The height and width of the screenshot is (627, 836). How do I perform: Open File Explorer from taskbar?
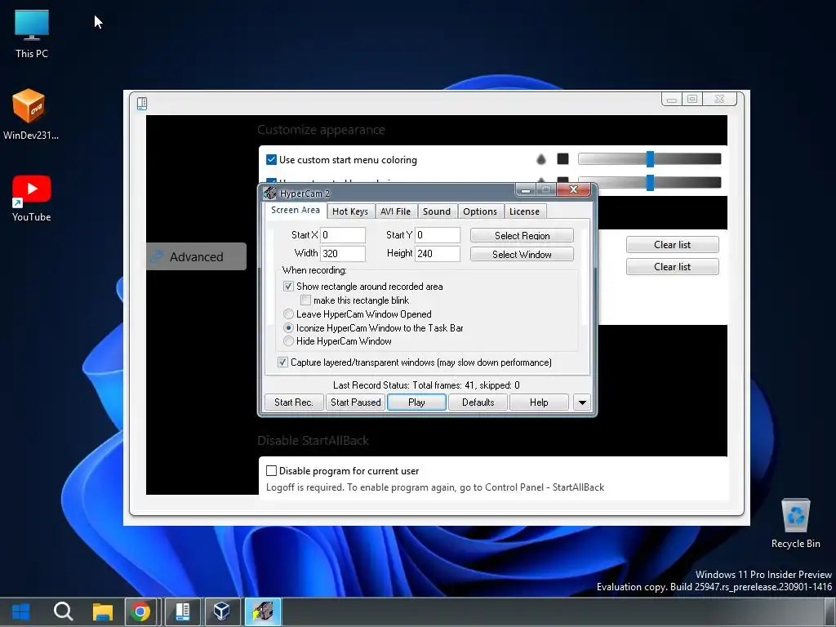102,611
